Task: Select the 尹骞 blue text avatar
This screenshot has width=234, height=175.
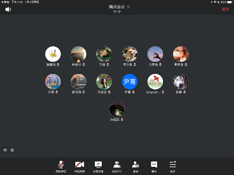Action: [x=129, y=82]
